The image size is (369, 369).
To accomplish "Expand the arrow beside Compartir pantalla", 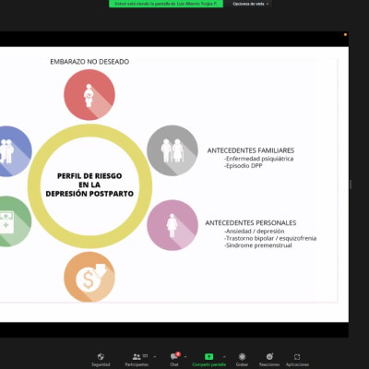I will [224, 357].
